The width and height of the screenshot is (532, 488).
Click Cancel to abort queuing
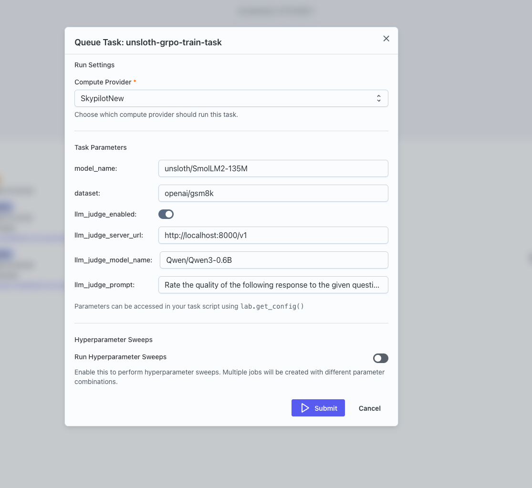pyautogui.click(x=369, y=408)
